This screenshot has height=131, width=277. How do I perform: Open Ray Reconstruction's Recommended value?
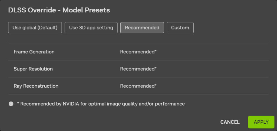(138, 86)
